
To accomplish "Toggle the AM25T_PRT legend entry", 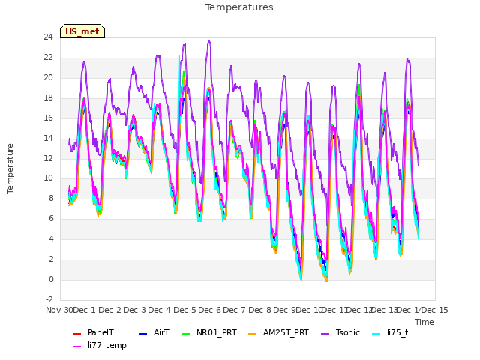I will (x=278, y=333).
